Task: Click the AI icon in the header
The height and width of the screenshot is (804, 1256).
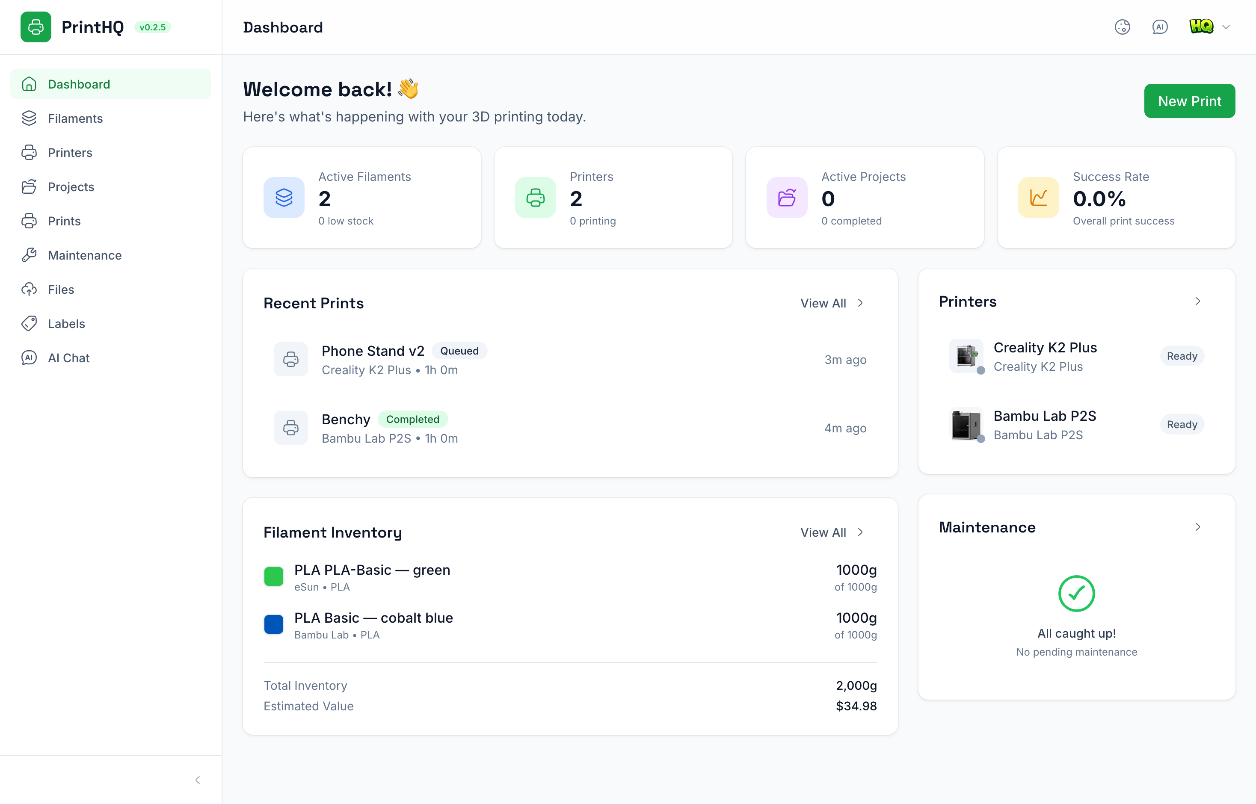Action: [x=1159, y=27]
